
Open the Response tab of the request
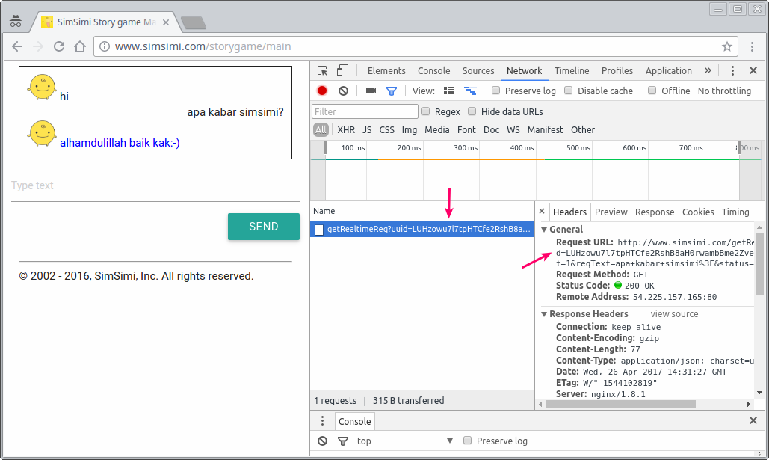[654, 212]
